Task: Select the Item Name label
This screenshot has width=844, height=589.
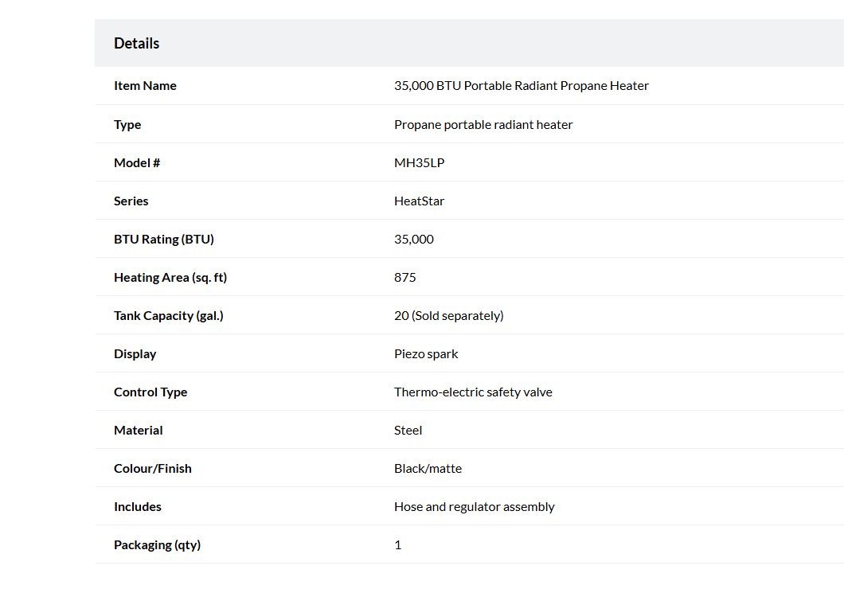Action: pos(146,85)
